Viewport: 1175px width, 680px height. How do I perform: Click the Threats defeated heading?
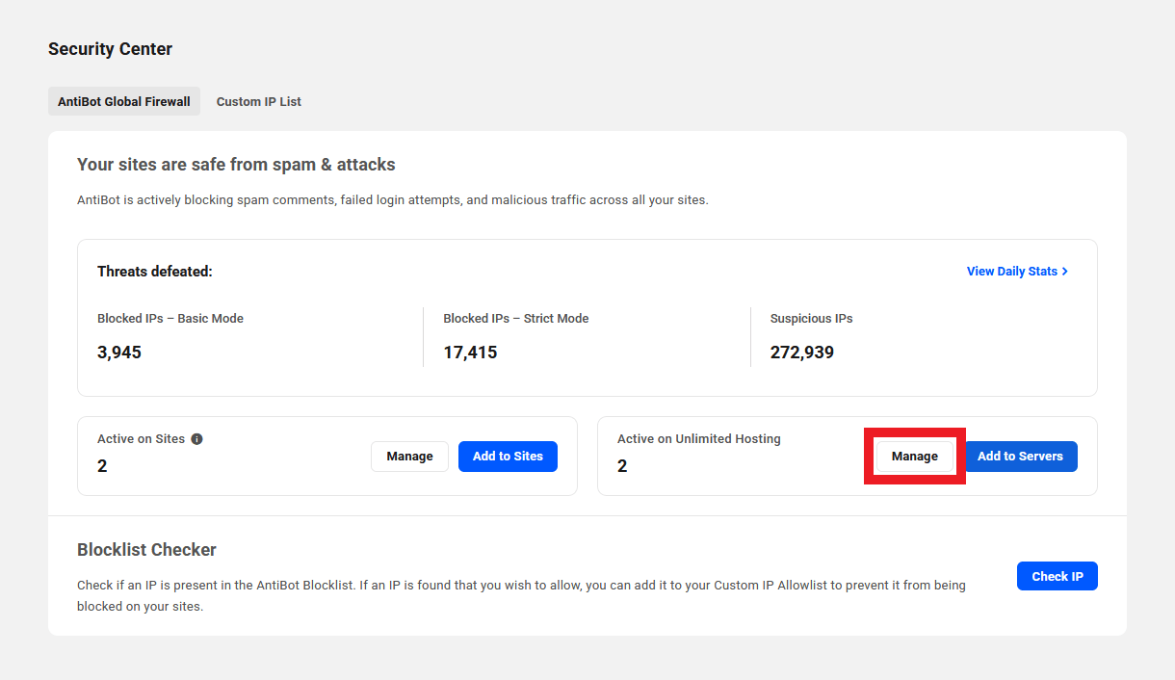pos(155,272)
